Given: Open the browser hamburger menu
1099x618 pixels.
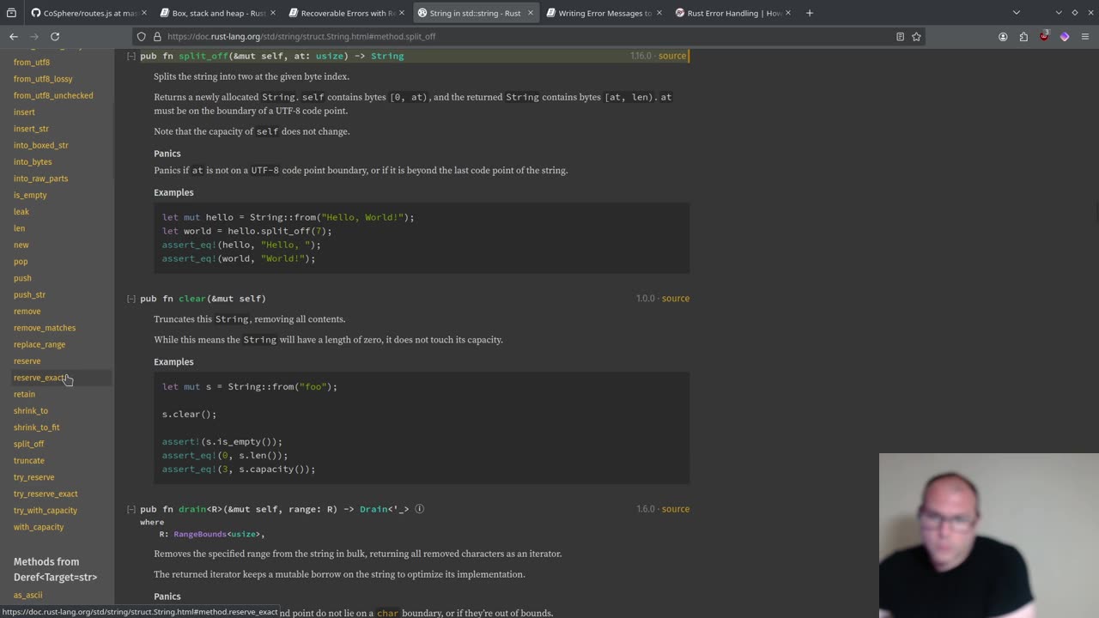Looking at the screenshot, I should [1085, 37].
